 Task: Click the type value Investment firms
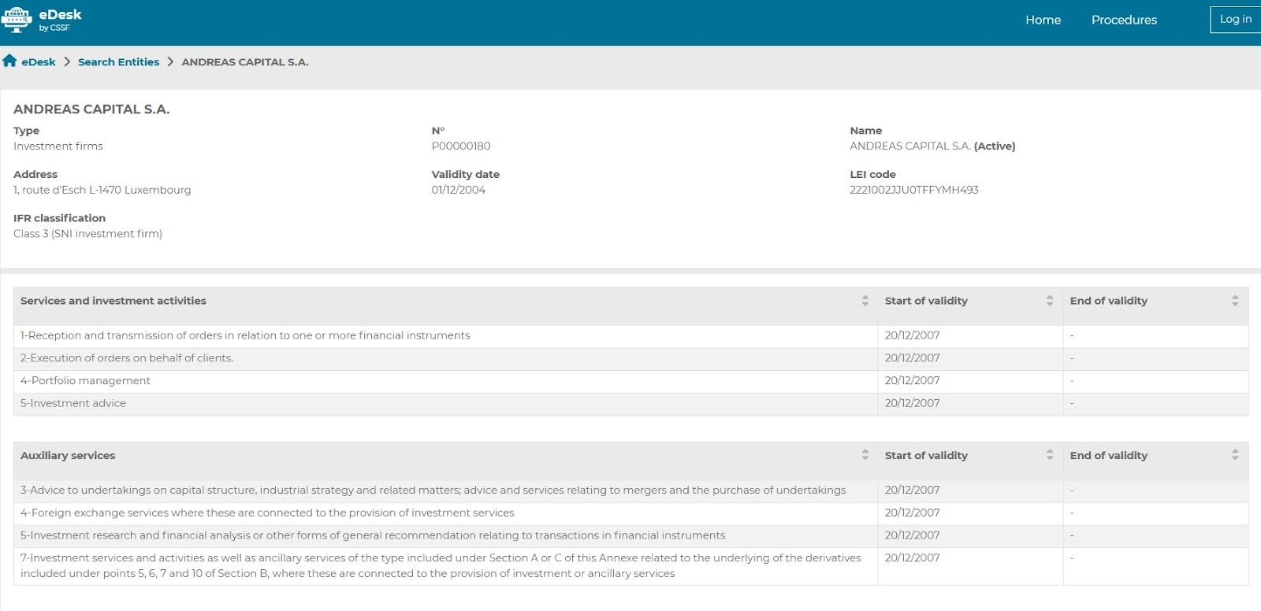(58, 146)
